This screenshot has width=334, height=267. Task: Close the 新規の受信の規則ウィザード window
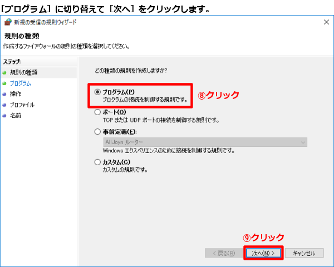[325, 22]
